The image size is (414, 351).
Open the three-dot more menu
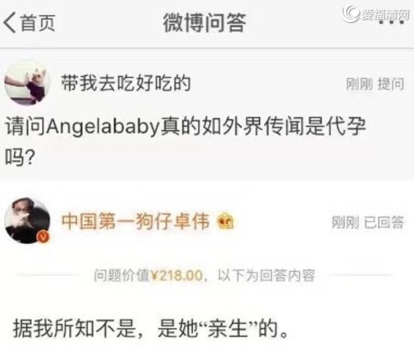tap(391, 22)
